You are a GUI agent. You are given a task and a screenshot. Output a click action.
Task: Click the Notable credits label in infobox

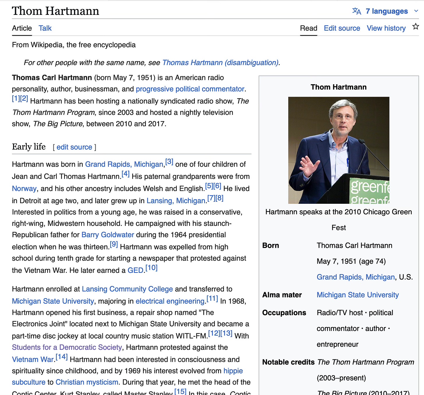[x=288, y=362]
